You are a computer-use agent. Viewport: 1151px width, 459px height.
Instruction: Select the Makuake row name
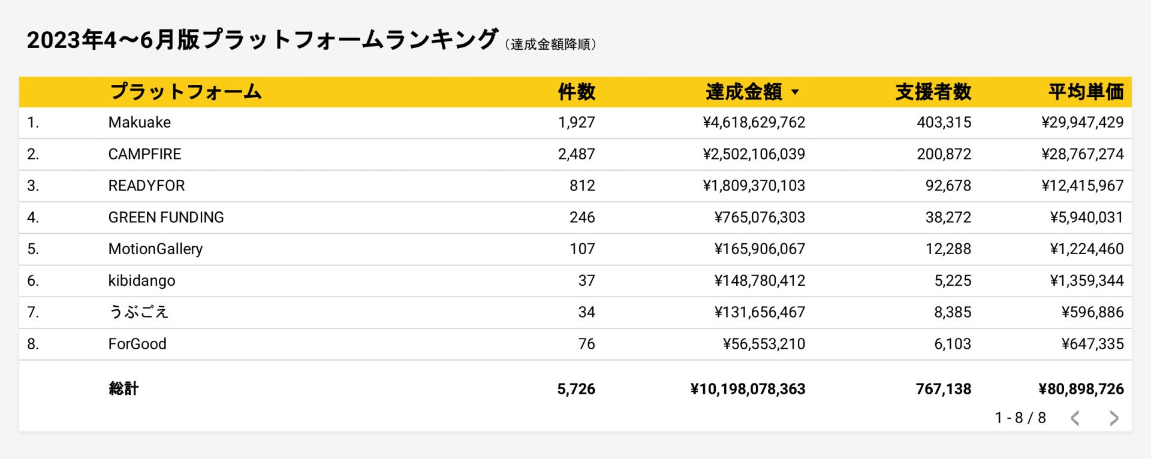140,122
